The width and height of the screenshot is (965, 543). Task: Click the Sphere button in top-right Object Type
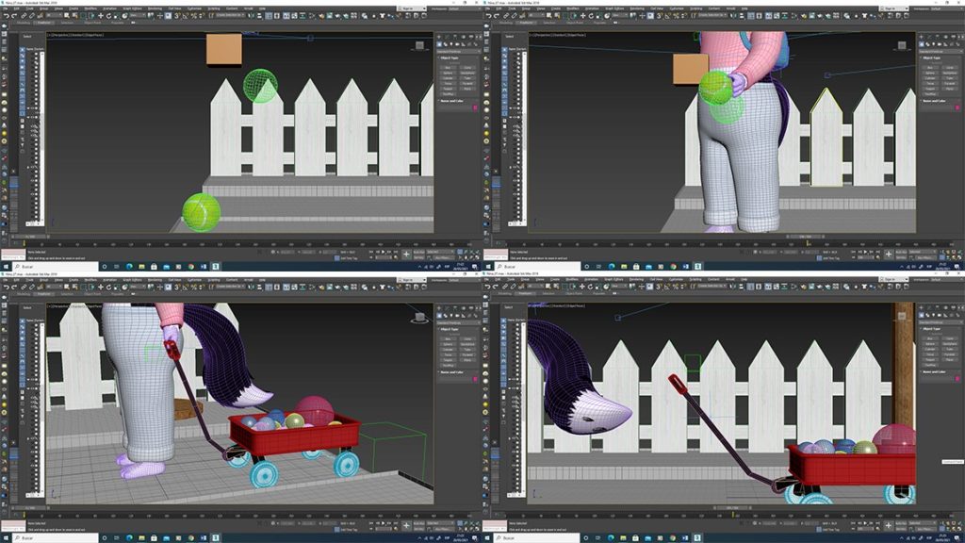click(930, 74)
